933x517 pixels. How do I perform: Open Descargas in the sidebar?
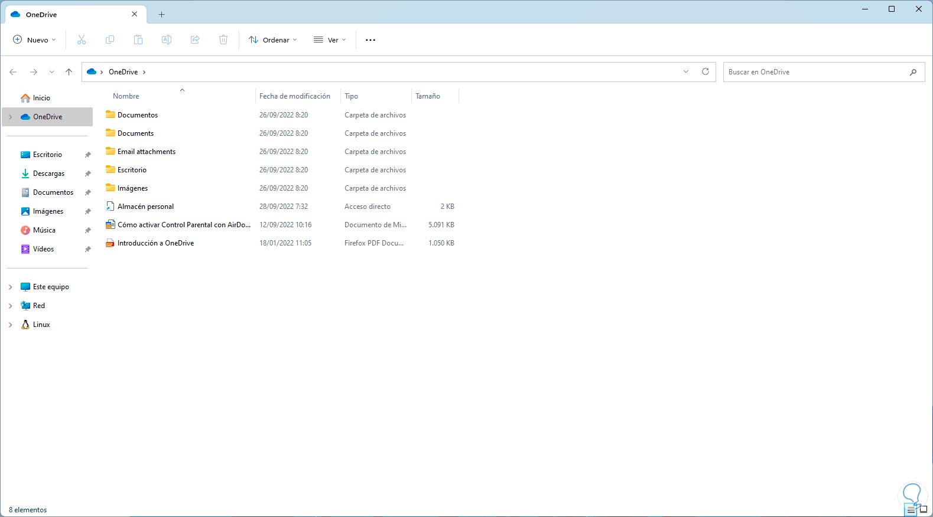[x=49, y=174]
